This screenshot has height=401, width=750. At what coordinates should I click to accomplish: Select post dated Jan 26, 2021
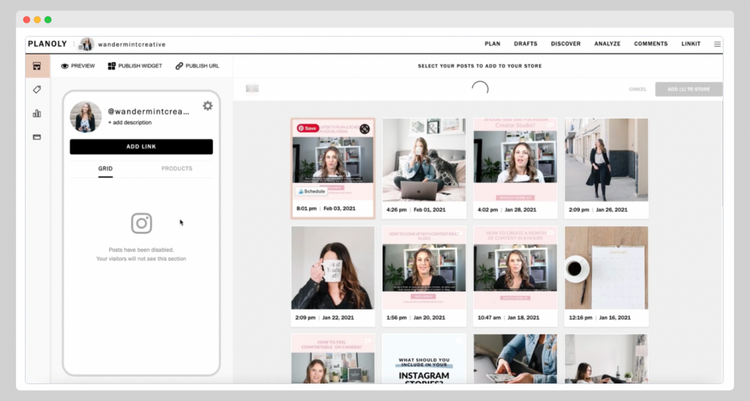[x=606, y=168]
